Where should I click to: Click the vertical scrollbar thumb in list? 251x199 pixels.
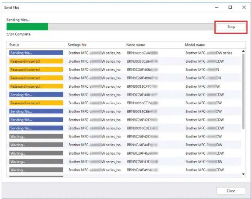click(243, 91)
